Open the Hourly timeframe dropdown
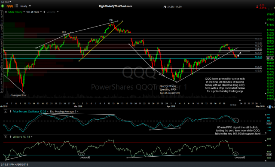The image size is (275, 167). coord(26,6)
